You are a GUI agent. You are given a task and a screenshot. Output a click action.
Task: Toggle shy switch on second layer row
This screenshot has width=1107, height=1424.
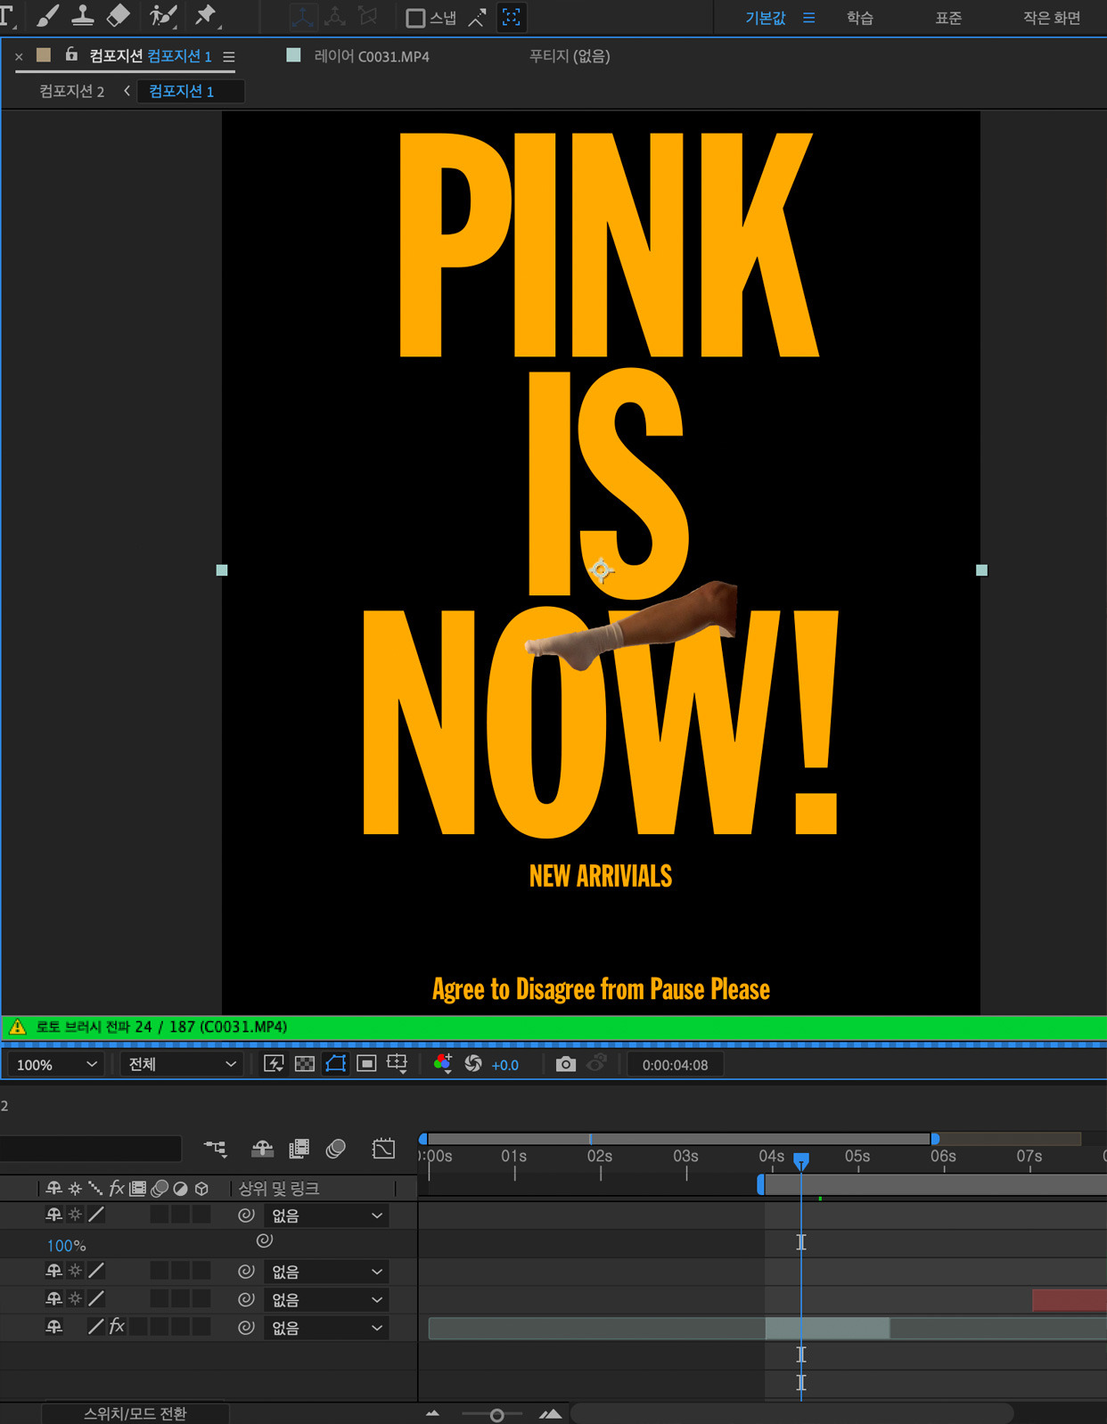point(53,1271)
